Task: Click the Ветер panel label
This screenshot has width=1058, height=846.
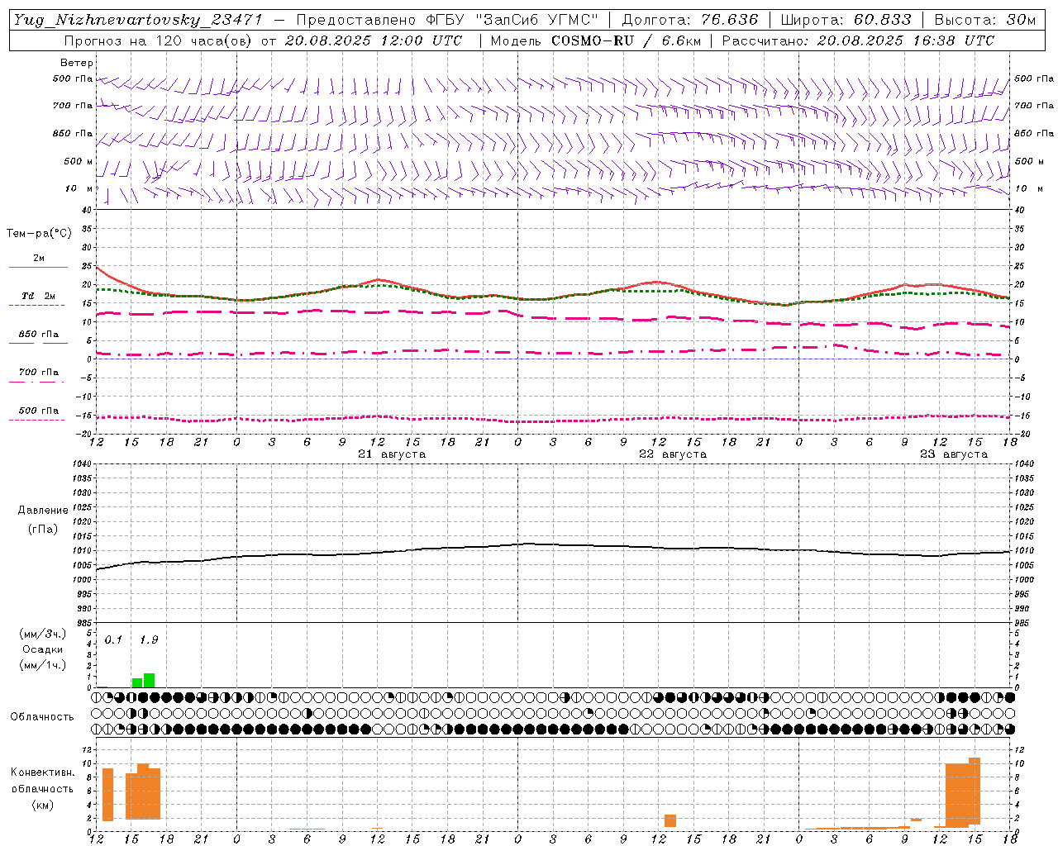Action: (77, 63)
